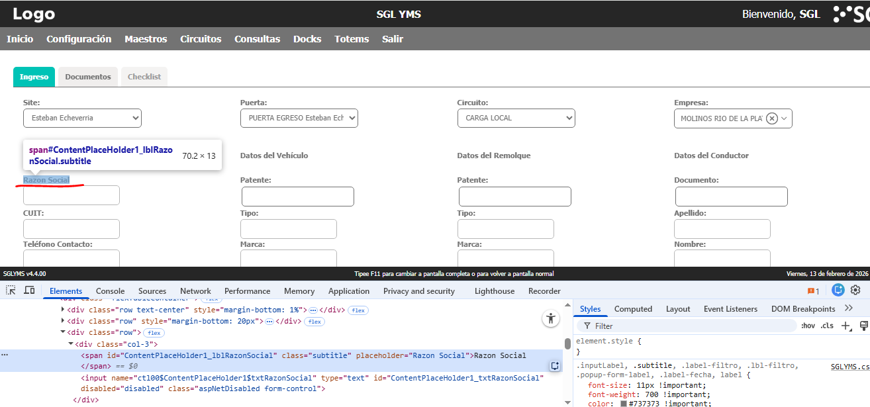Toggle the .cls class editor button
Image resolution: width=870 pixels, height=407 pixels.
(827, 326)
